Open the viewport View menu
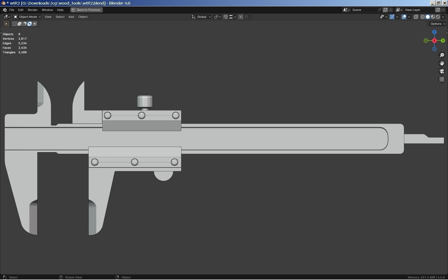 (48, 17)
